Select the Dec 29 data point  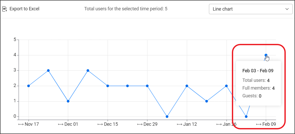coord(147,86)
